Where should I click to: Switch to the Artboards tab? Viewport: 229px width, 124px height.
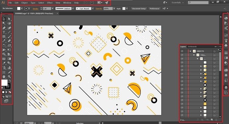click(x=192, y=47)
